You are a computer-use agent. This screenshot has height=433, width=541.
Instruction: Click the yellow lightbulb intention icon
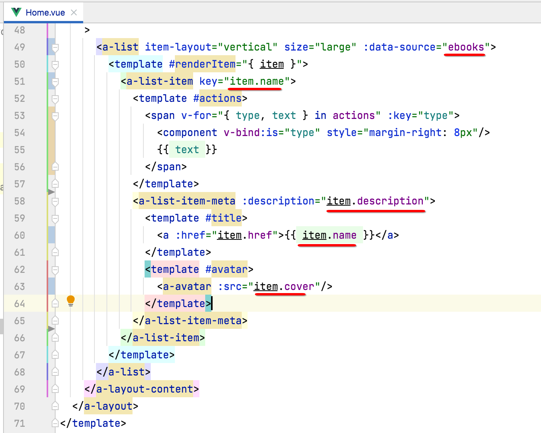point(71,300)
